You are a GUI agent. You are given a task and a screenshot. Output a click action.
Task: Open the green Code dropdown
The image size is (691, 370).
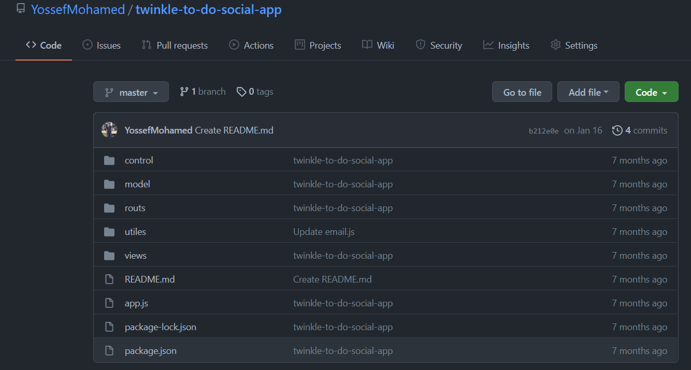click(651, 92)
